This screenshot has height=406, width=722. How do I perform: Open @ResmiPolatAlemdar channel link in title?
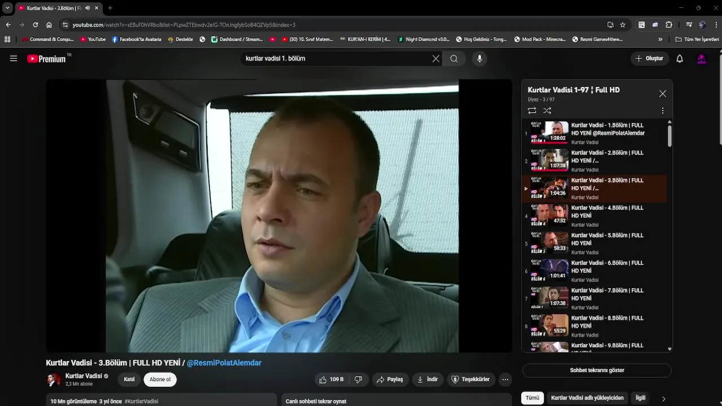(224, 363)
